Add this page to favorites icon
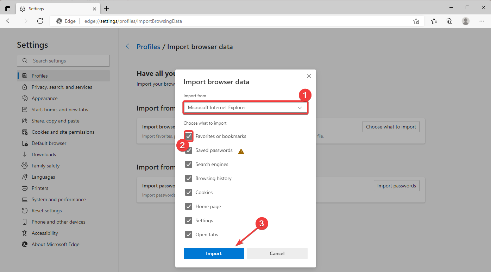 tap(416, 21)
